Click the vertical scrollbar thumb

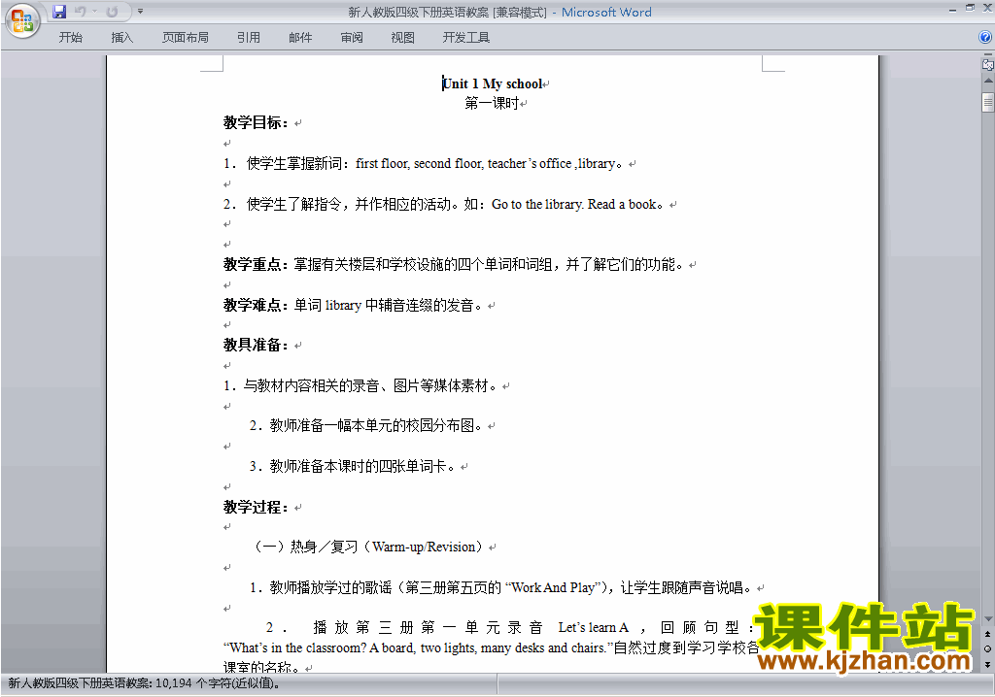(x=988, y=102)
